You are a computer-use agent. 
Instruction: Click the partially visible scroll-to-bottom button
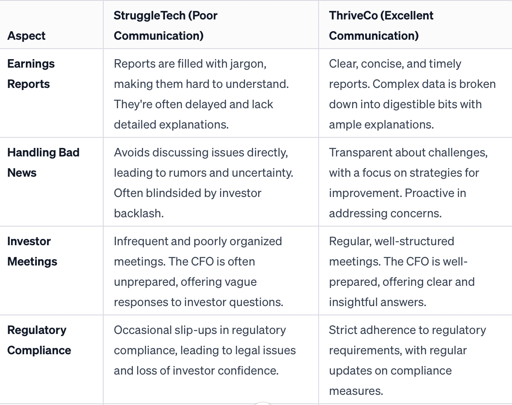click(262, 403)
